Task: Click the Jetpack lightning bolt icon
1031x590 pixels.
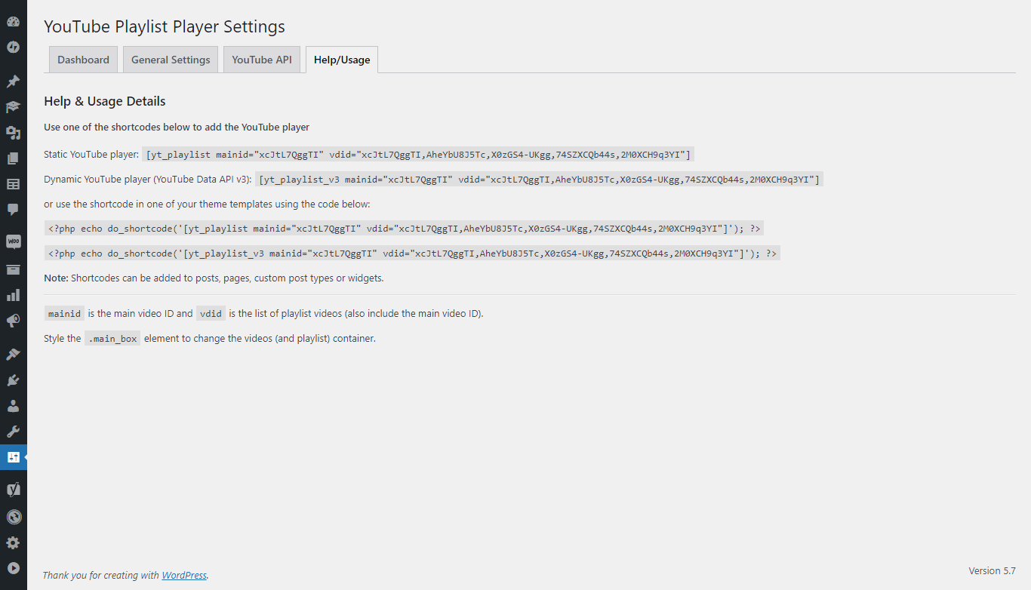Action: [14, 47]
